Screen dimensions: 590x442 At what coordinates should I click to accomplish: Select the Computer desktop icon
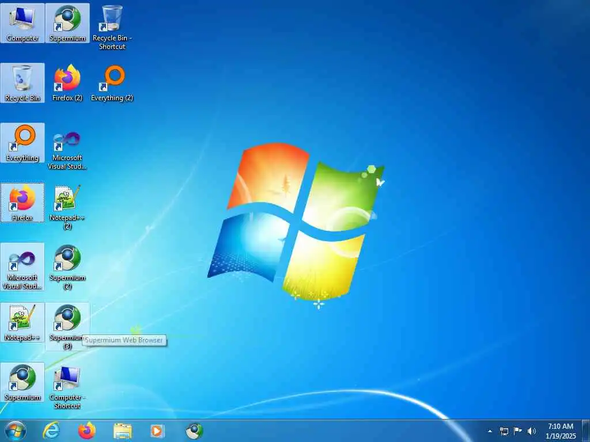[22, 23]
